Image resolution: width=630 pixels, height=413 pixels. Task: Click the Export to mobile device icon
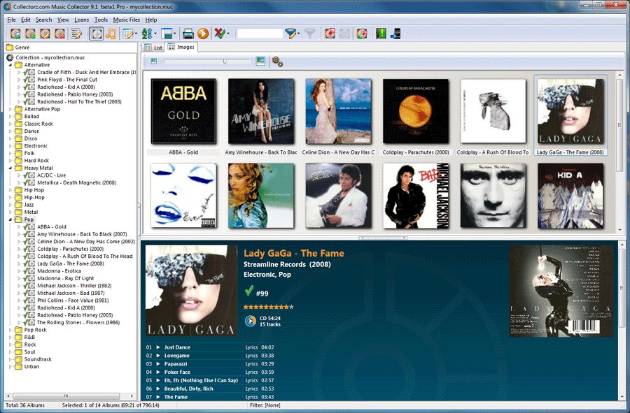pyautogui.click(x=395, y=34)
